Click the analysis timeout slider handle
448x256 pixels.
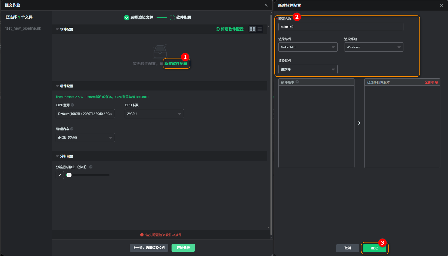[69, 175]
